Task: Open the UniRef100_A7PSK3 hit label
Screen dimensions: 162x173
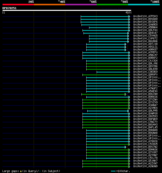Action: tap(145, 16)
